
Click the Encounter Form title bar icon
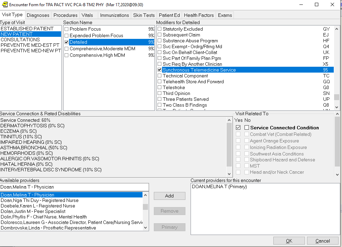click(5, 5)
